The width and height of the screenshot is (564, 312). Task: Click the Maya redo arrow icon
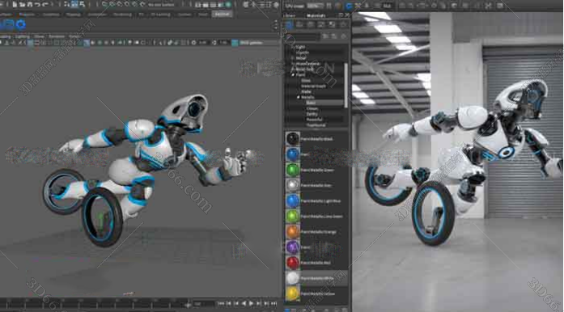coord(45,5)
